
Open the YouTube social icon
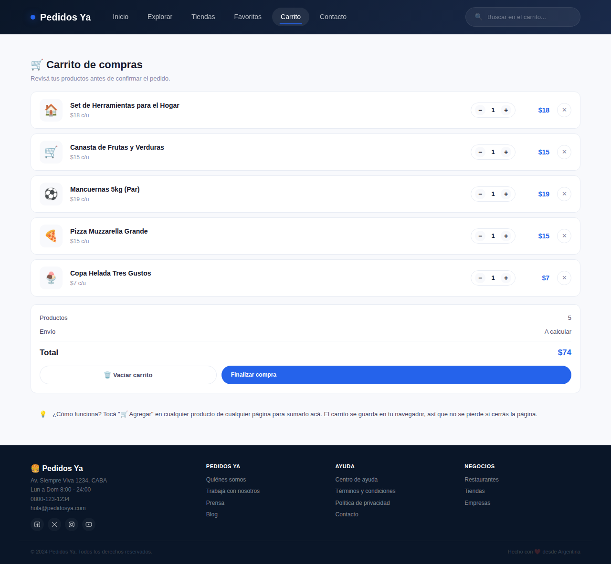[89, 524]
